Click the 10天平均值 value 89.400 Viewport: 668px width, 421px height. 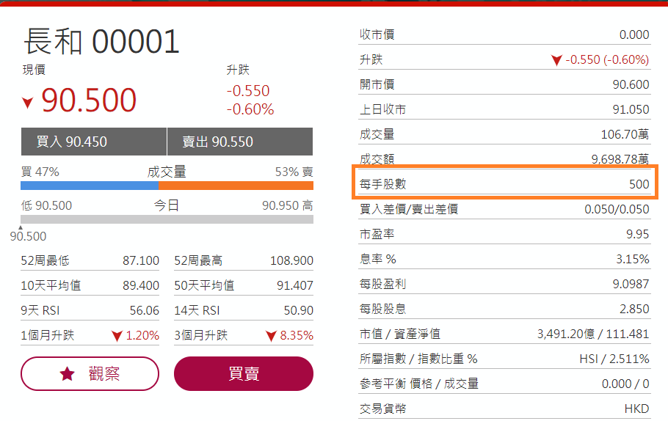[141, 285]
